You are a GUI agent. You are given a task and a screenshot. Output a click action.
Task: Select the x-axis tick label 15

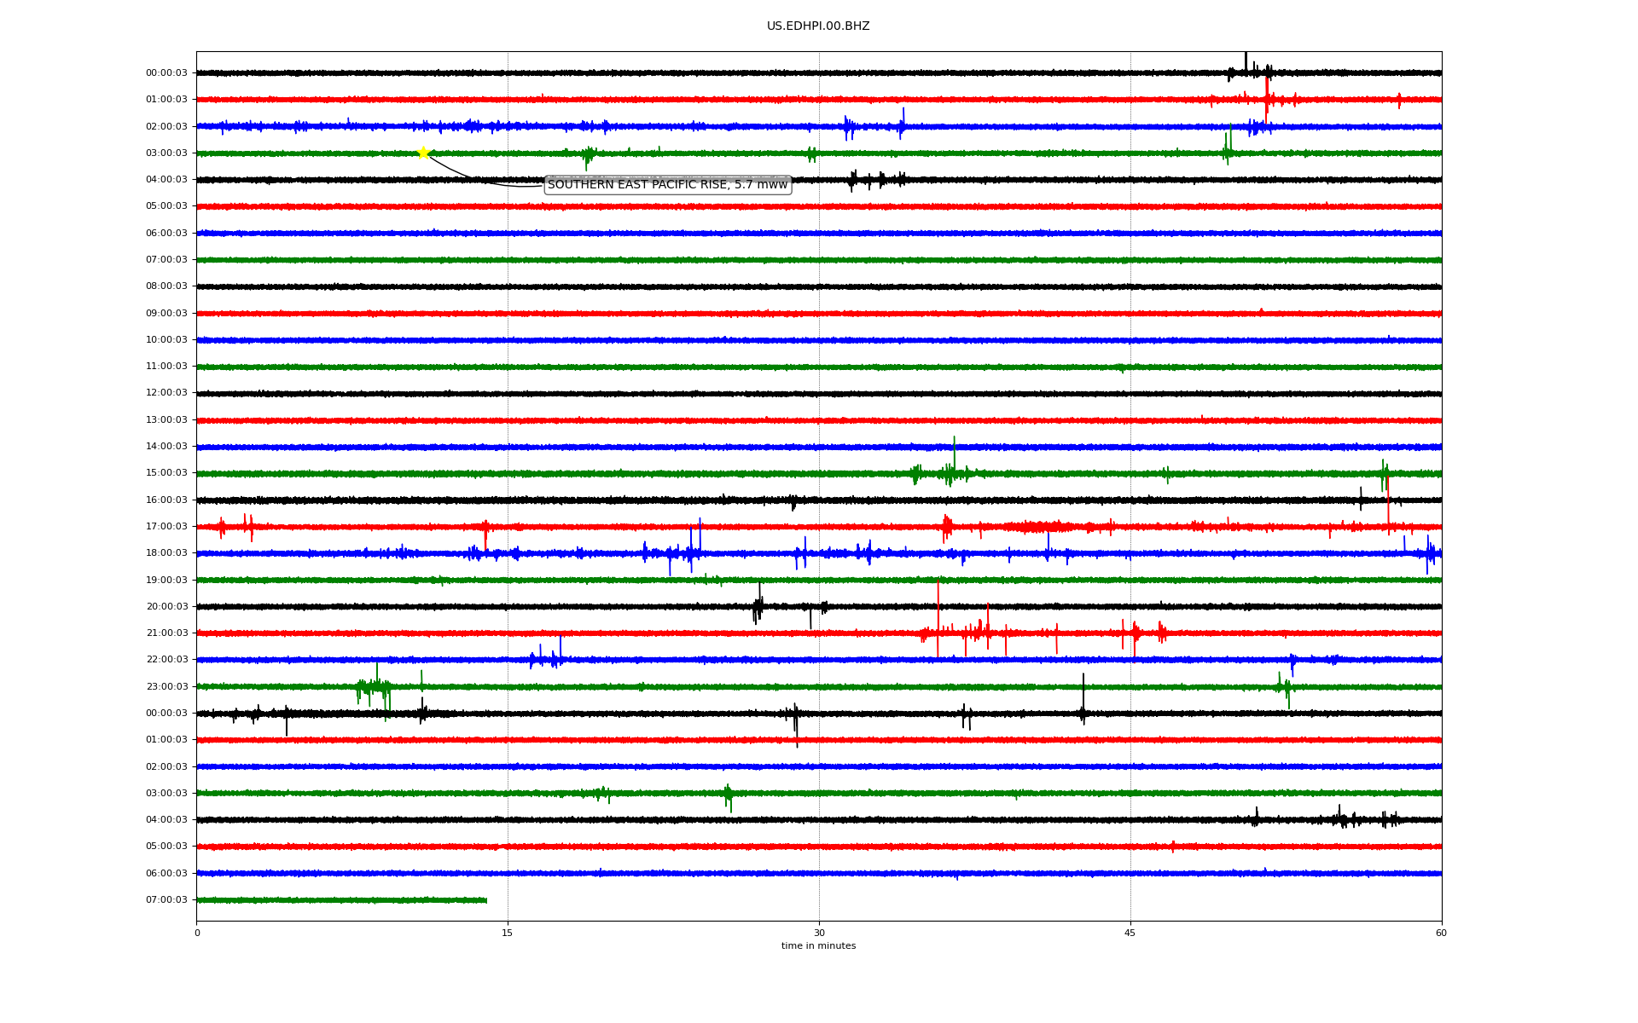[x=508, y=933]
